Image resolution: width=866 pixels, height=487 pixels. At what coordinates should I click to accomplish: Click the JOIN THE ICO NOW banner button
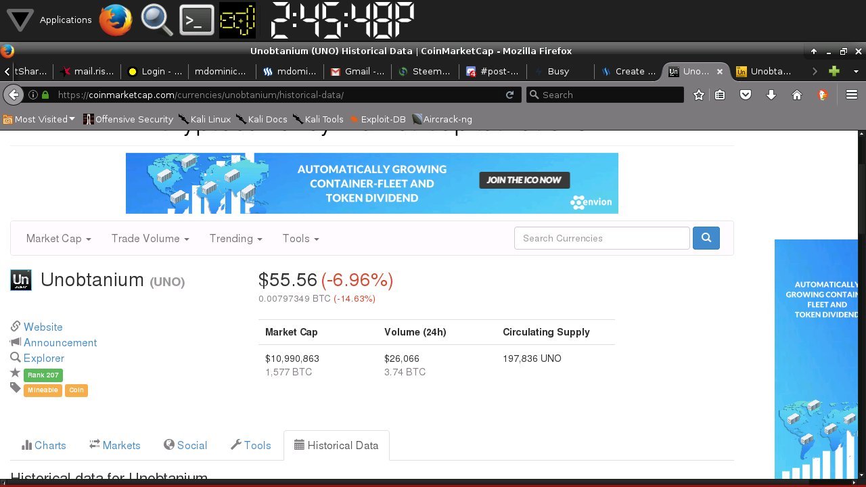pos(524,180)
